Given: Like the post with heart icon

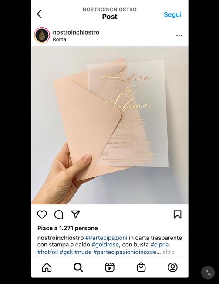Looking at the screenshot, I should (x=42, y=215).
